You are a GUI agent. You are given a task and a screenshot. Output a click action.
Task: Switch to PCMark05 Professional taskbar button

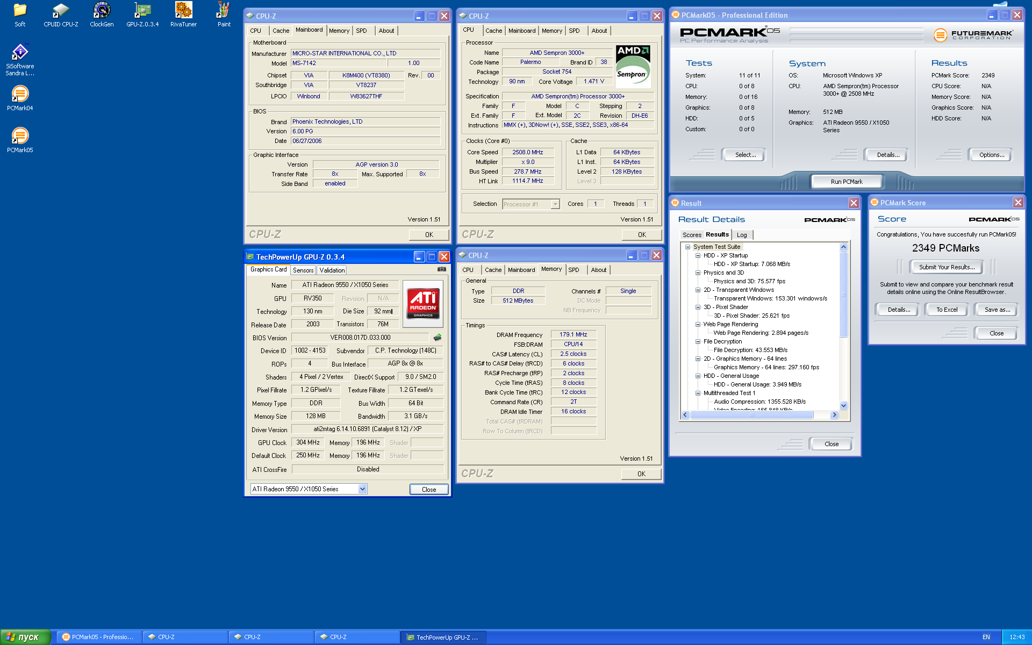click(99, 637)
